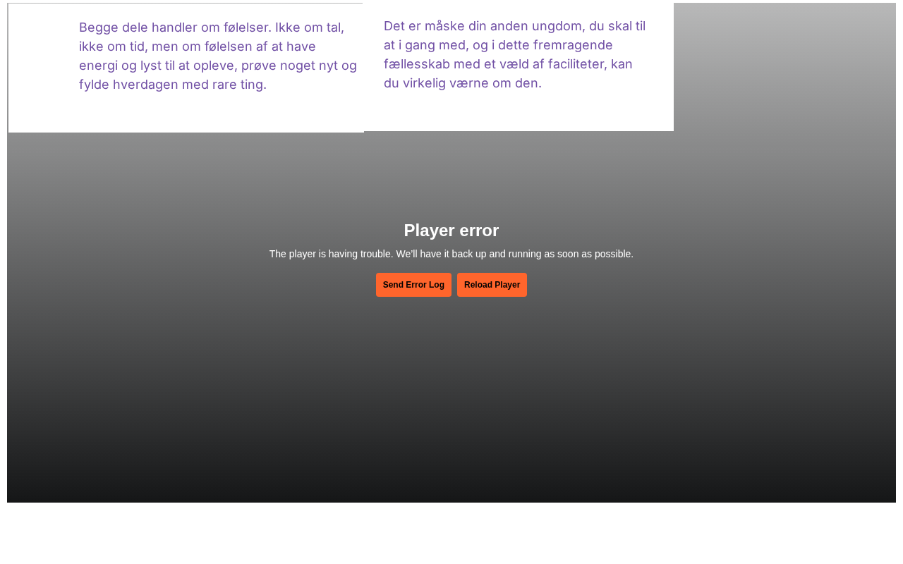Click the word 'ungdom' in right text card
903x564 pixels.
coord(555,26)
